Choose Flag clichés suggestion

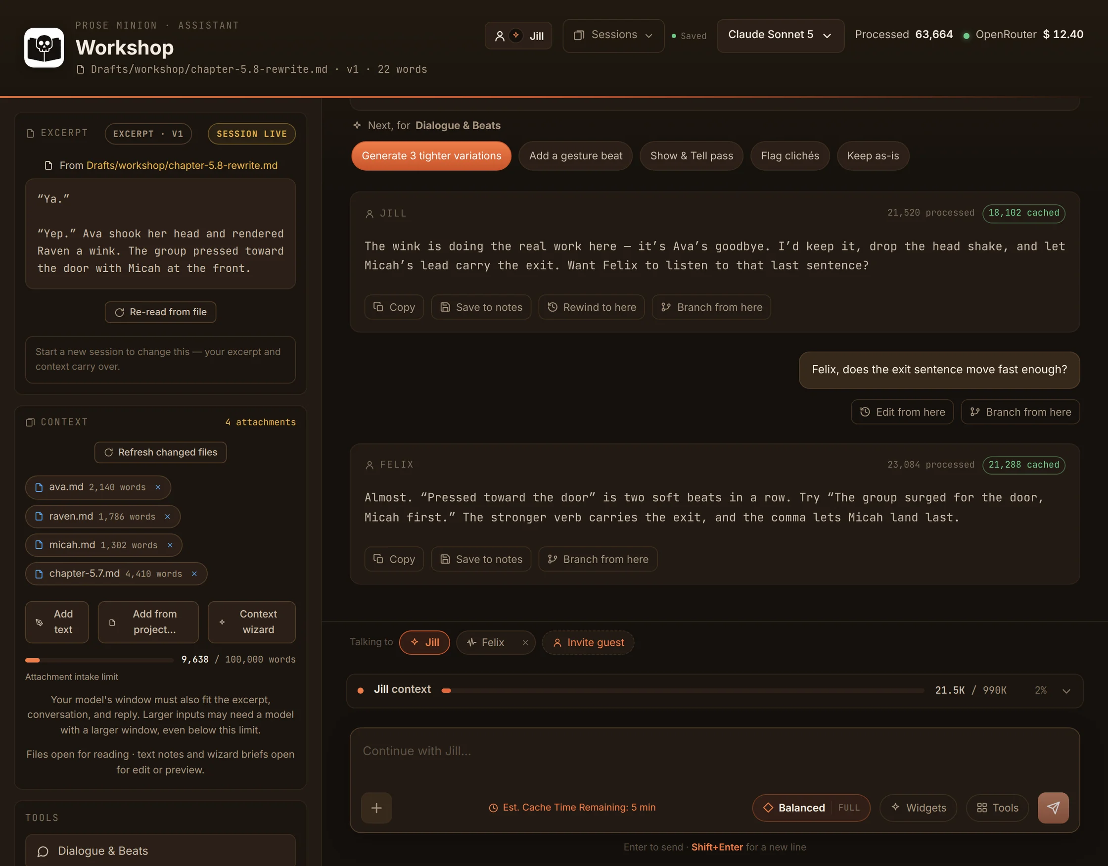[x=790, y=156]
